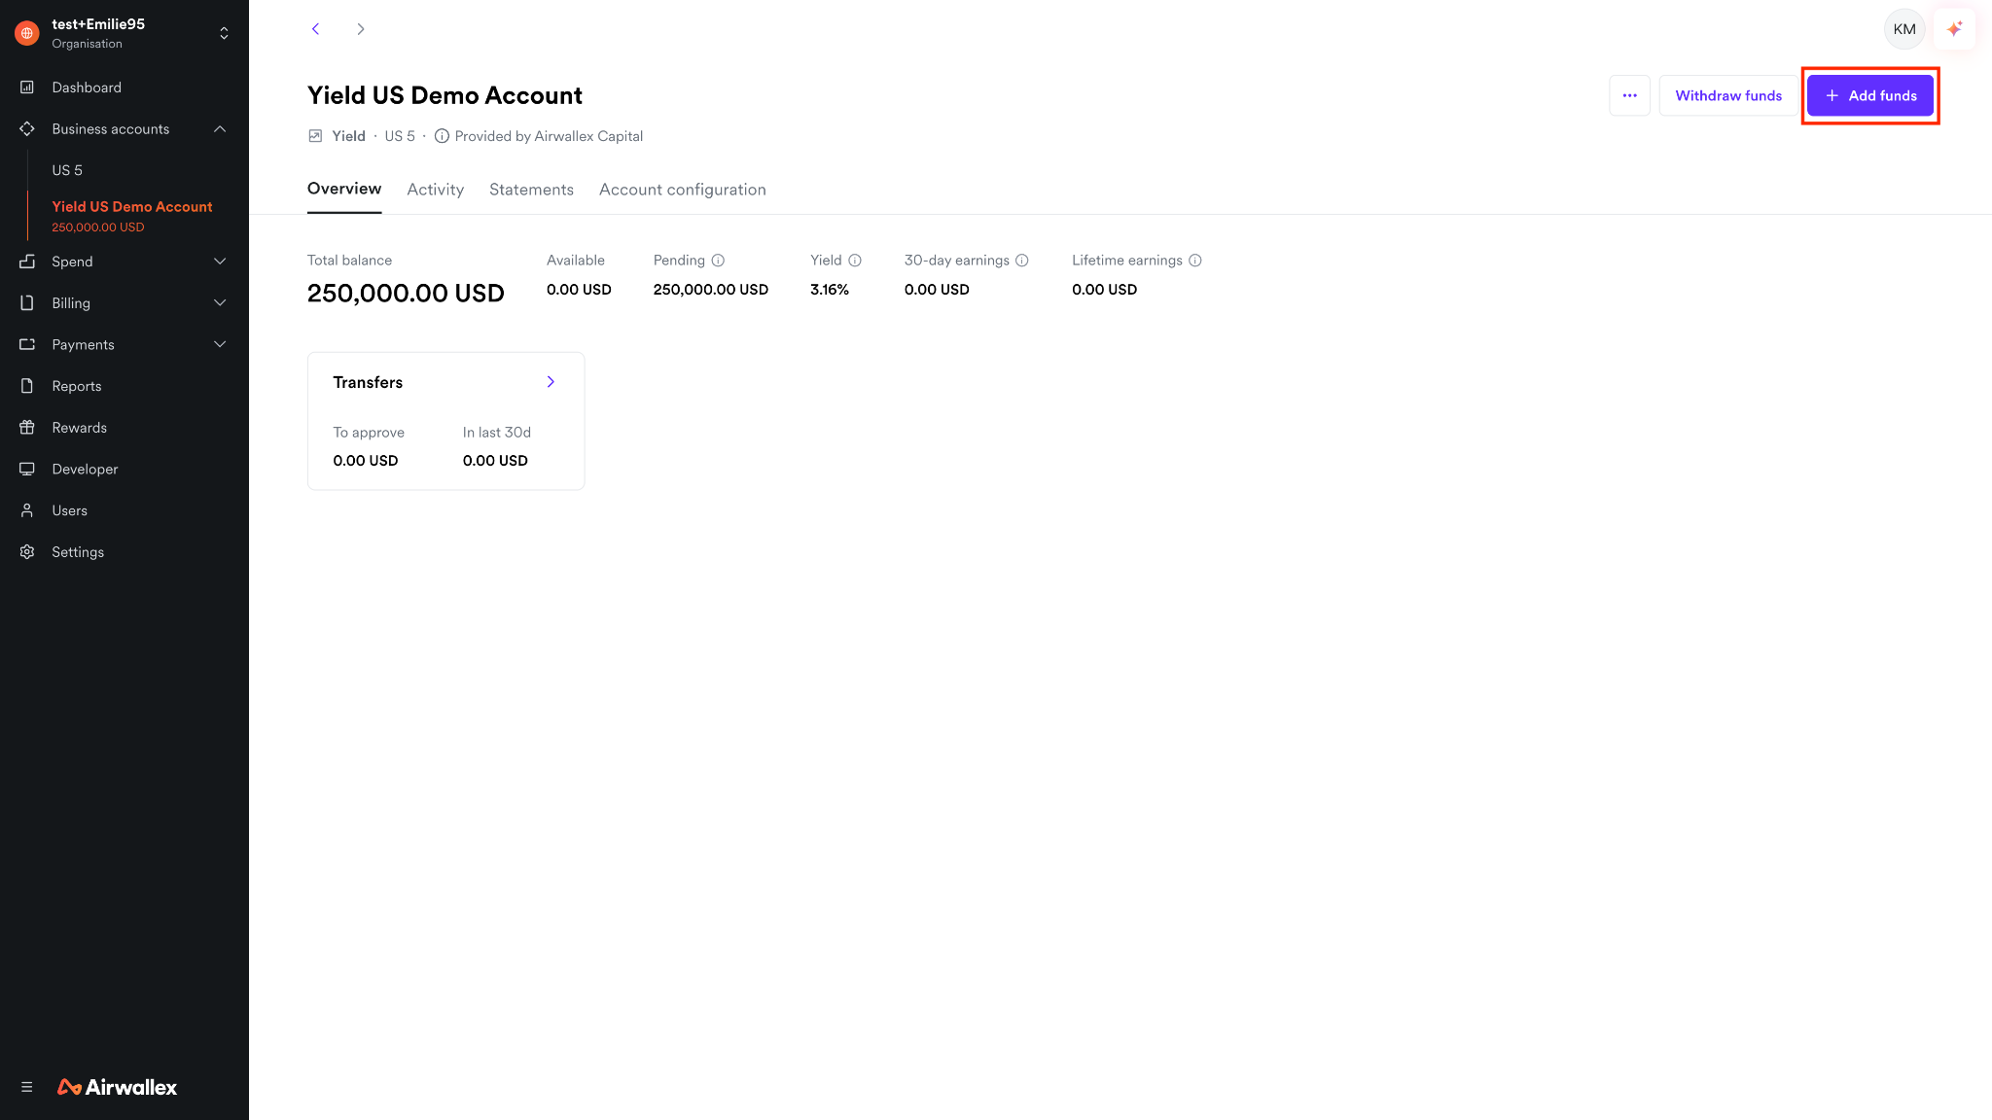The width and height of the screenshot is (1992, 1120).
Task: Click the 3.16% yield value
Action: pyautogui.click(x=830, y=290)
